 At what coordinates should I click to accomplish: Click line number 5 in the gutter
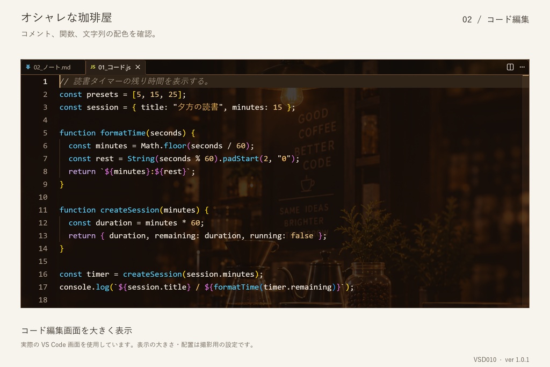point(45,133)
